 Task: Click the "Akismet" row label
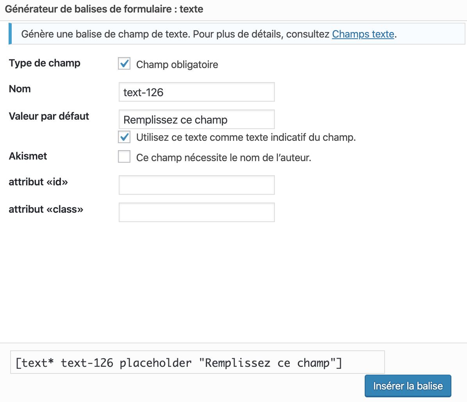click(x=28, y=156)
